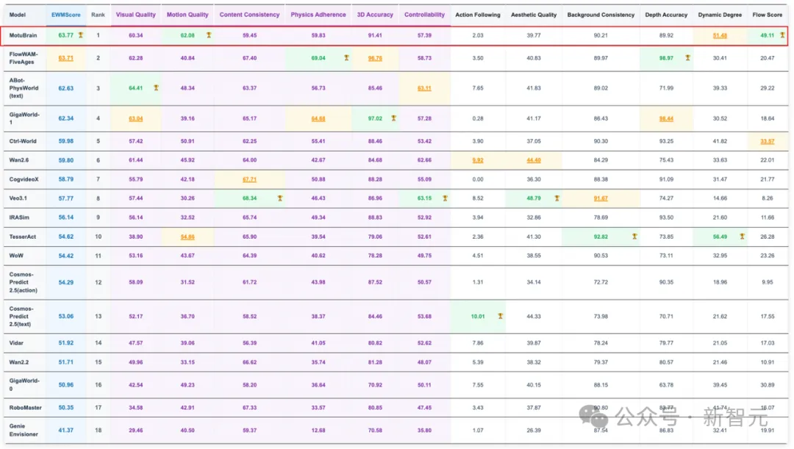The image size is (794, 449).
Task: Click the trophy beside Depth Accuracy 98.97
Action: point(687,57)
